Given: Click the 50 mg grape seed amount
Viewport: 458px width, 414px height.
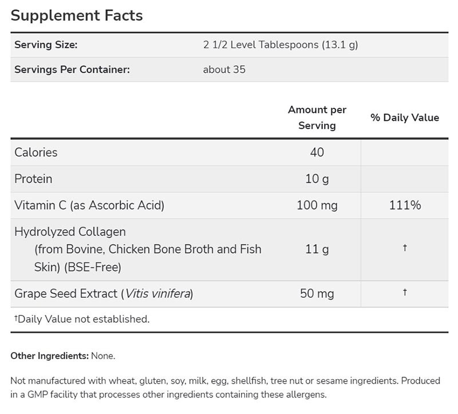Looking at the screenshot, I should (x=317, y=294).
